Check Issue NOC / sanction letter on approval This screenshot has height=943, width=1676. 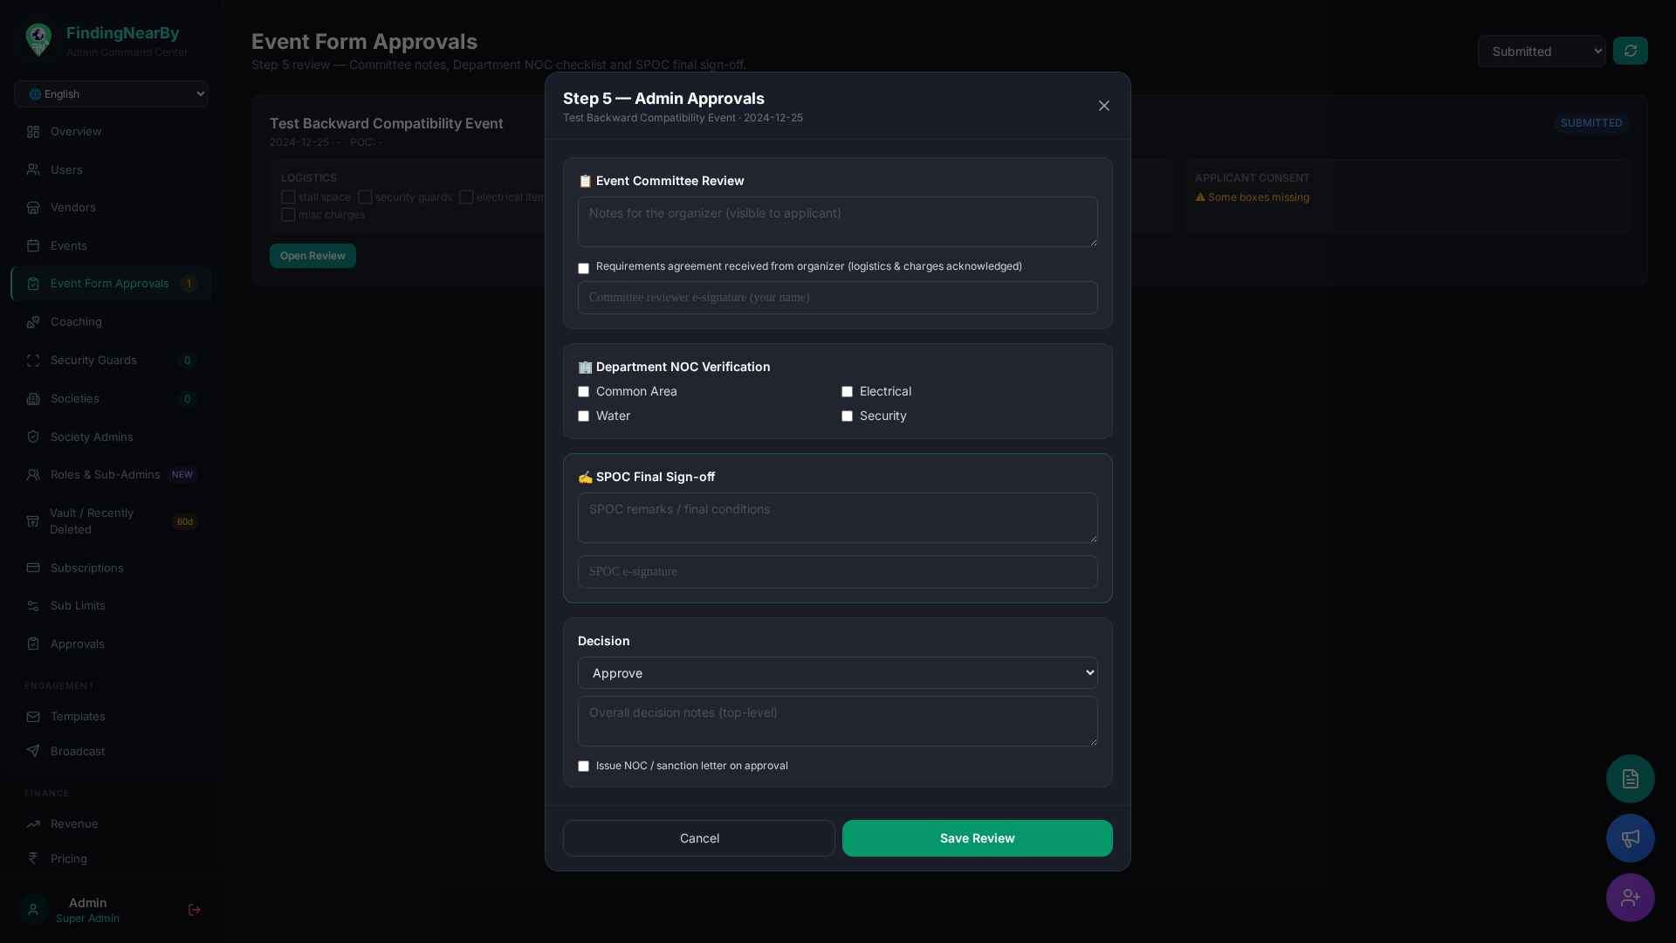pos(583,766)
